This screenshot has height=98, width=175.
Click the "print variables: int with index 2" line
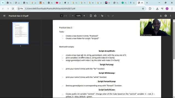[x=90, y=58]
